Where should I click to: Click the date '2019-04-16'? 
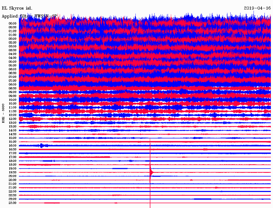pyautogui.click(x=257, y=8)
